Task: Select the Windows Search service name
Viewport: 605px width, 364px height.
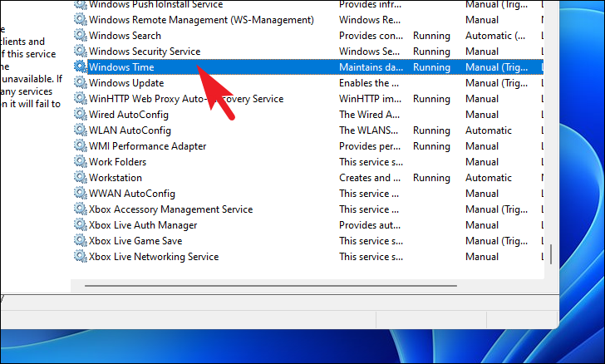Action: point(125,36)
